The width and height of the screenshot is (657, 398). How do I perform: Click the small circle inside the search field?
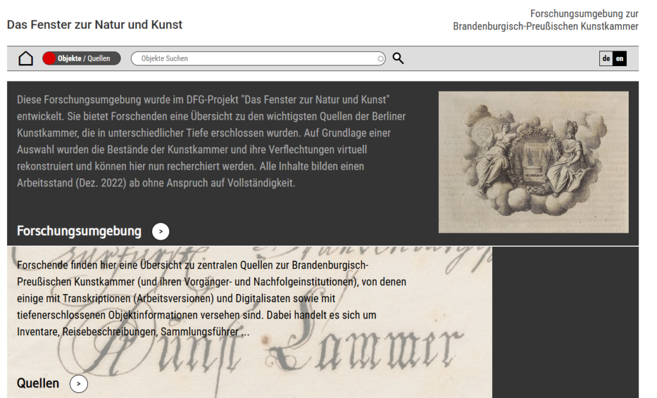380,59
